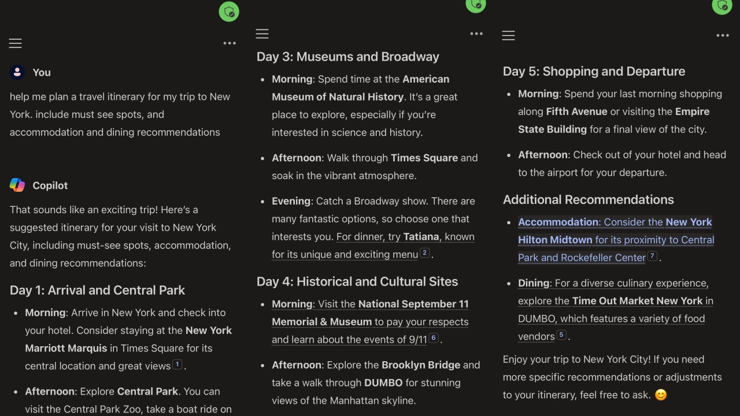
Task: Tap the You user avatar icon
Action: coord(17,72)
